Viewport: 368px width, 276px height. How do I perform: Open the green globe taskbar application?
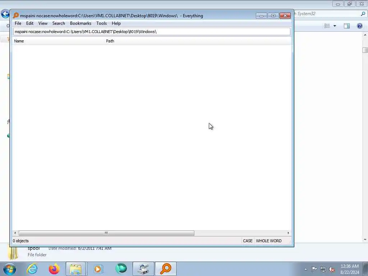point(121,269)
